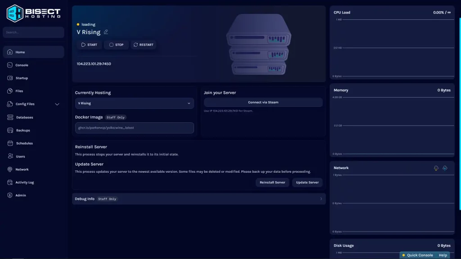Open the Files icon in sidebar

(x=10, y=91)
